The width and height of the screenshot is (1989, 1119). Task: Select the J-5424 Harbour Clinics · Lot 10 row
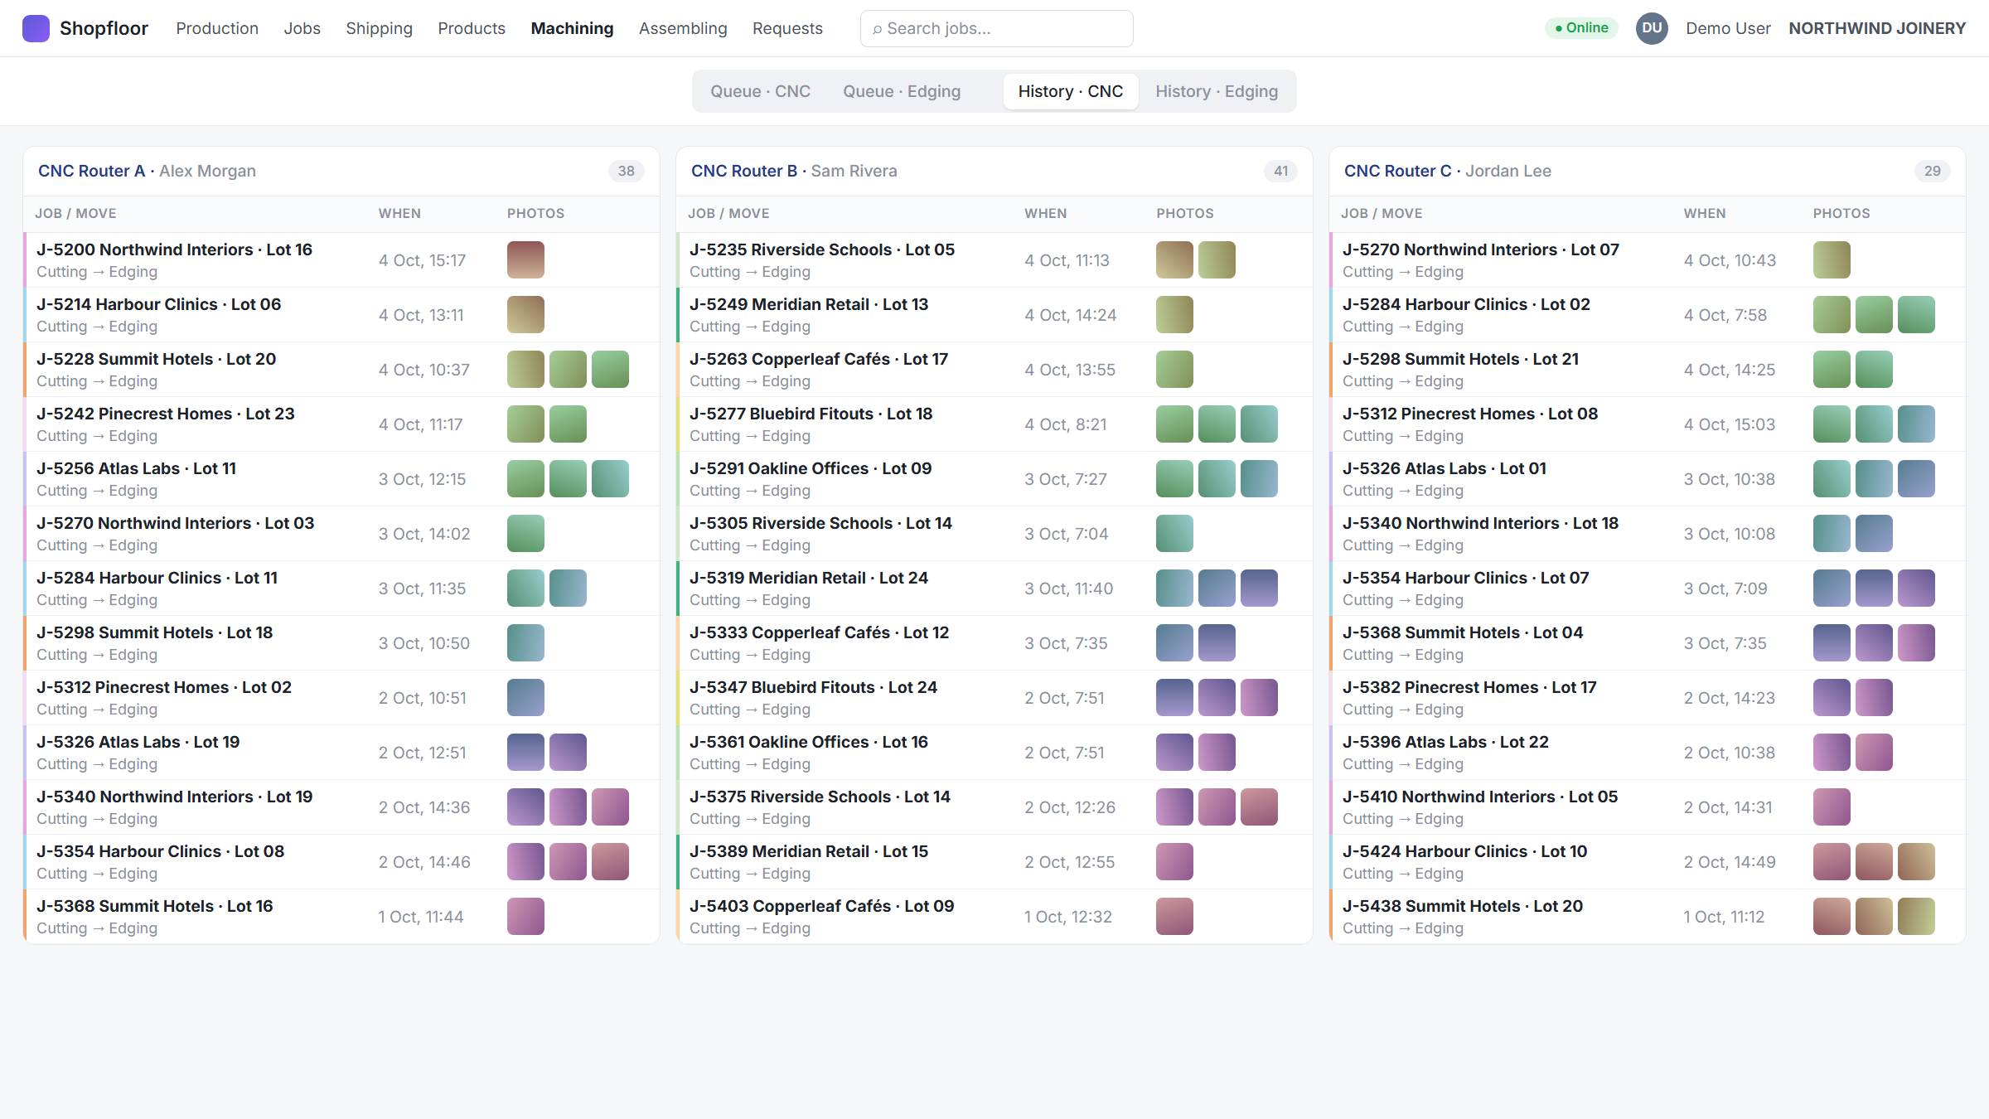1648,862
